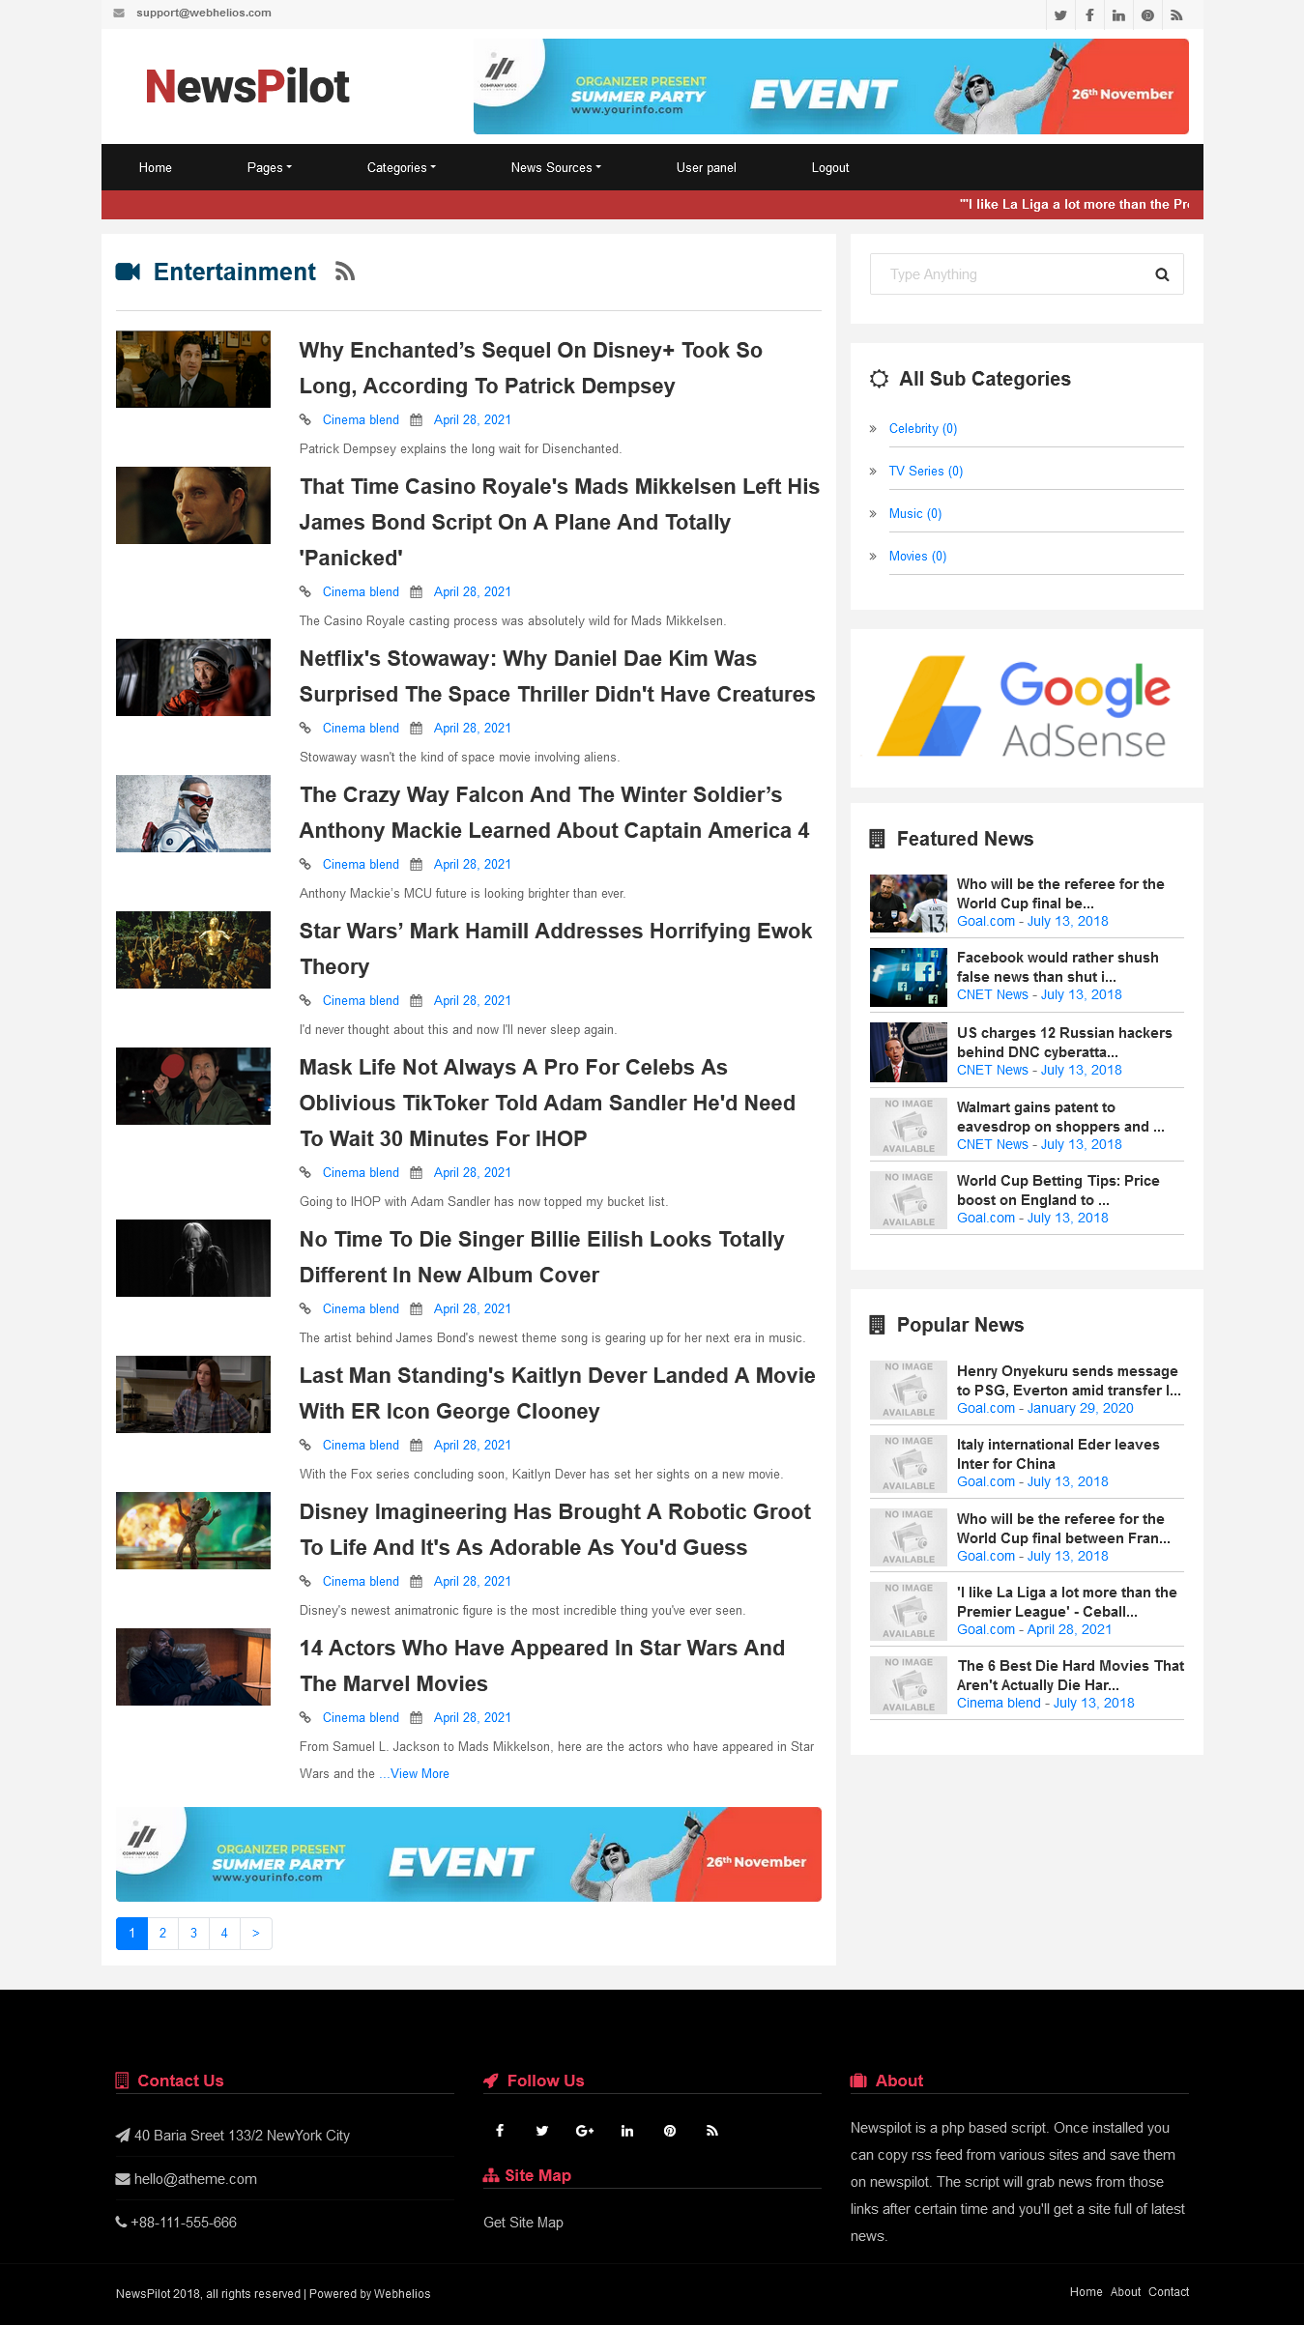Open LinkedIn icon in top header bar

pyautogui.click(x=1118, y=15)
